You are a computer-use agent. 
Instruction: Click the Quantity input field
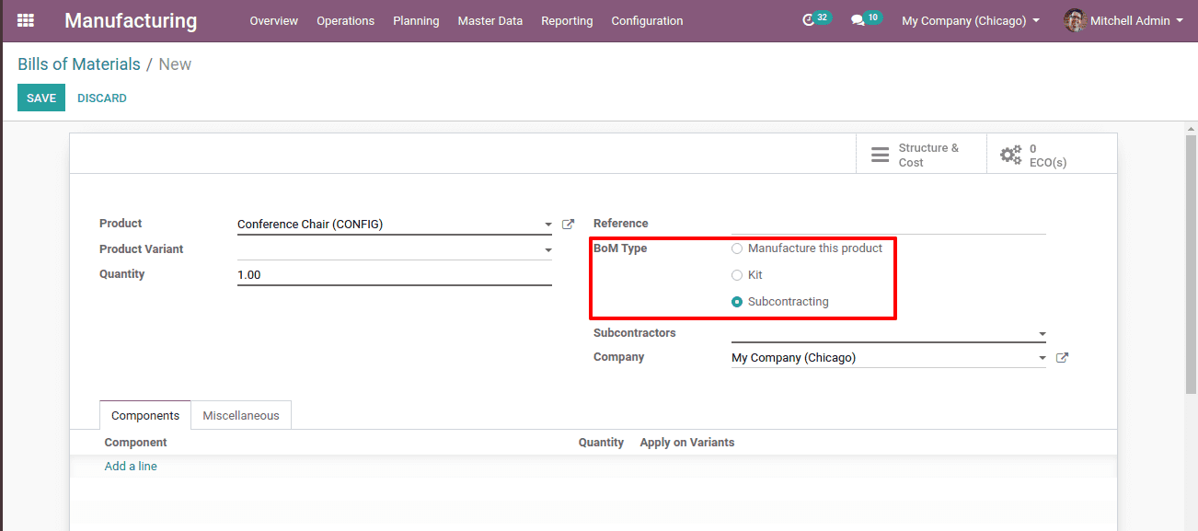[x=395, y=274]
